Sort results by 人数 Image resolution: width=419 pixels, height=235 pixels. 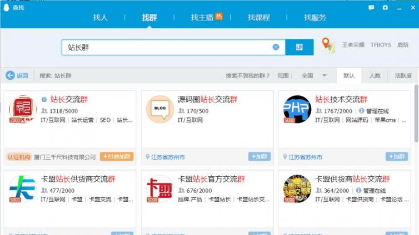coord(375,76)
